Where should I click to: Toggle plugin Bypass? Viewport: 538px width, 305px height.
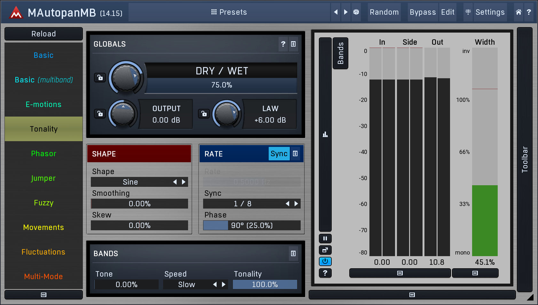pyautogui.click(x=423, y=12)
